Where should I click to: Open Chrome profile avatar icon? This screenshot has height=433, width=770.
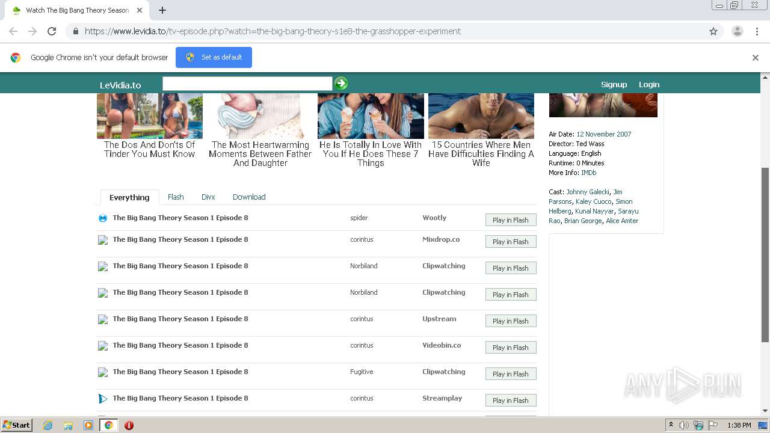737,31
